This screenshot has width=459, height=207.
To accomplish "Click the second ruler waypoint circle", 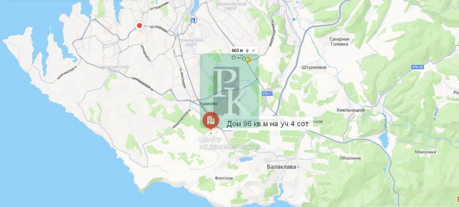I will click(243, 59).
